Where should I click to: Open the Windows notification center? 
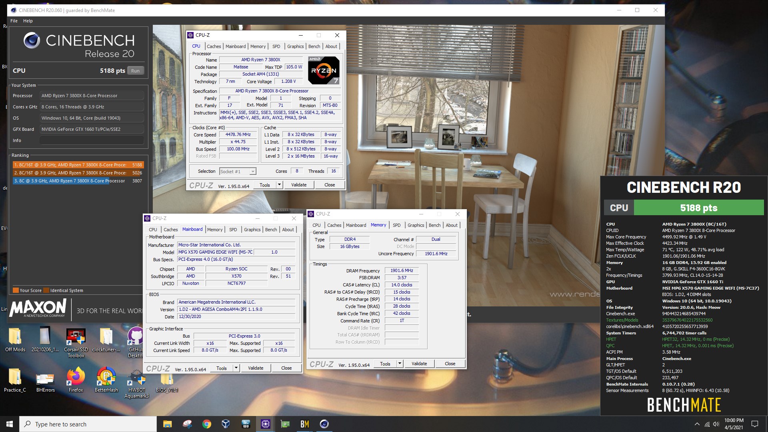755,424
